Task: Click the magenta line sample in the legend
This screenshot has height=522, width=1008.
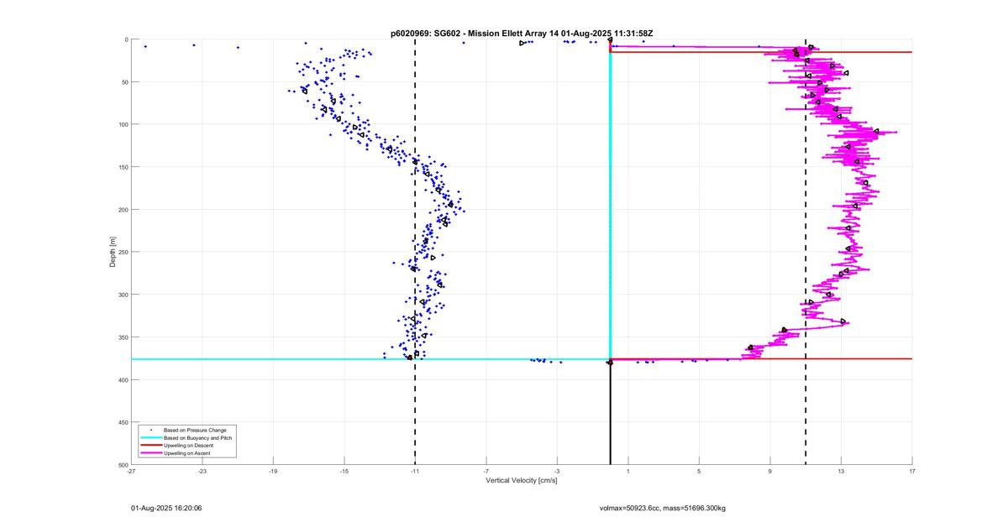Action: tap(150, 453)
